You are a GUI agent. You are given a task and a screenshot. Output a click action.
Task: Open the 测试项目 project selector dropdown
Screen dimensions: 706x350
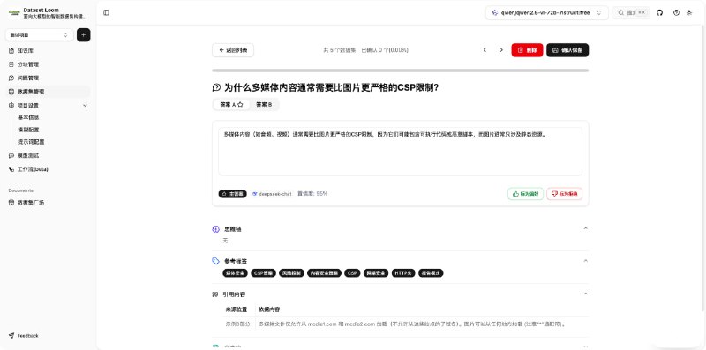[40, 34]
